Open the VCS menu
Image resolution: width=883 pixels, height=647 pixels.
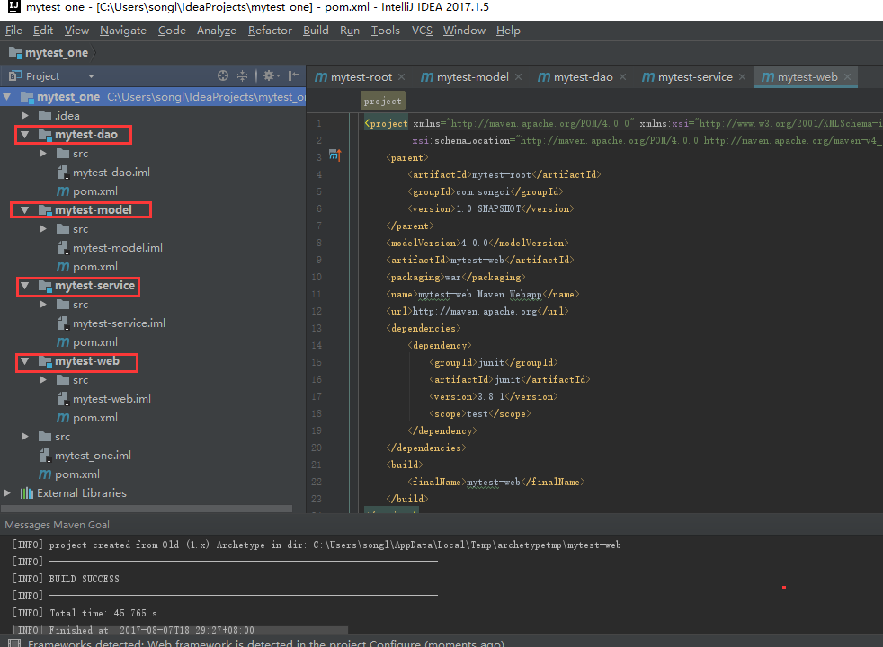422,31
